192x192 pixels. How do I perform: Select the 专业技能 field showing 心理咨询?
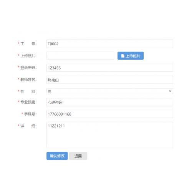[110, 102]
